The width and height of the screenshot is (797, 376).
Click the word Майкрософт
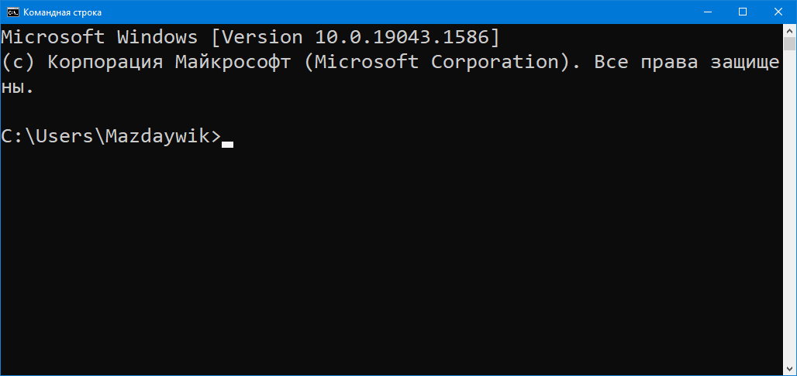pos(233,62)
